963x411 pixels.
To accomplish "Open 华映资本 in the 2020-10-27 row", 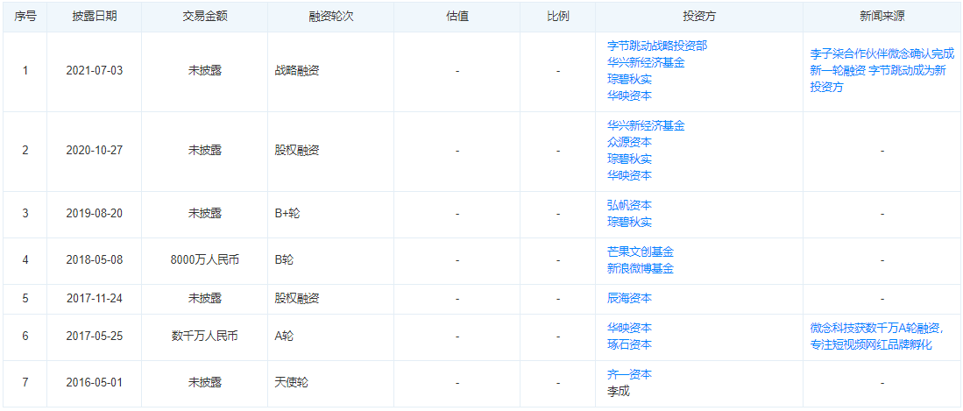I will pos(629,175).
